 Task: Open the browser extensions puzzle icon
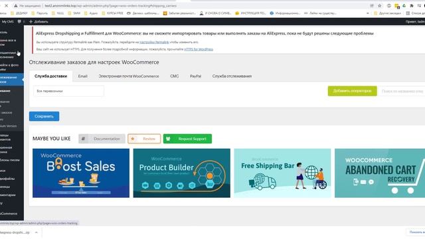[x=412, y=6]
